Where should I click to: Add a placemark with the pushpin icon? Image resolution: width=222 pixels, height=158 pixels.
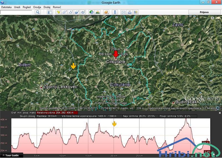pos(59,12)
